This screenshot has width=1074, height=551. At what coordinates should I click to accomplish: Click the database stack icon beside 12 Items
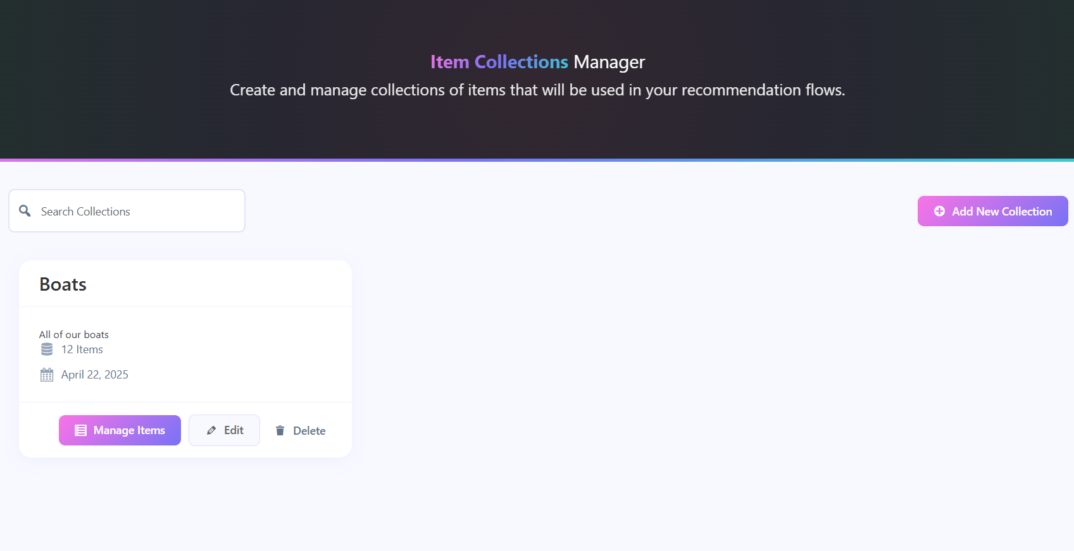tap(47, 349)
